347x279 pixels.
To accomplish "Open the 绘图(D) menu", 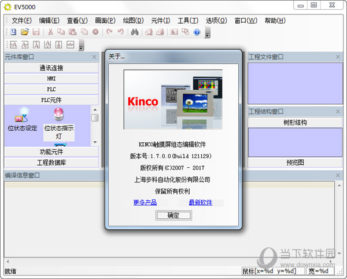I will (x=133, y=21).
